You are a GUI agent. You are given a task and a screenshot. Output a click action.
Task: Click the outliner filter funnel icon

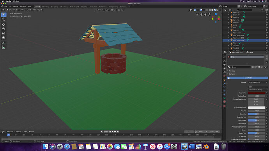262,10
